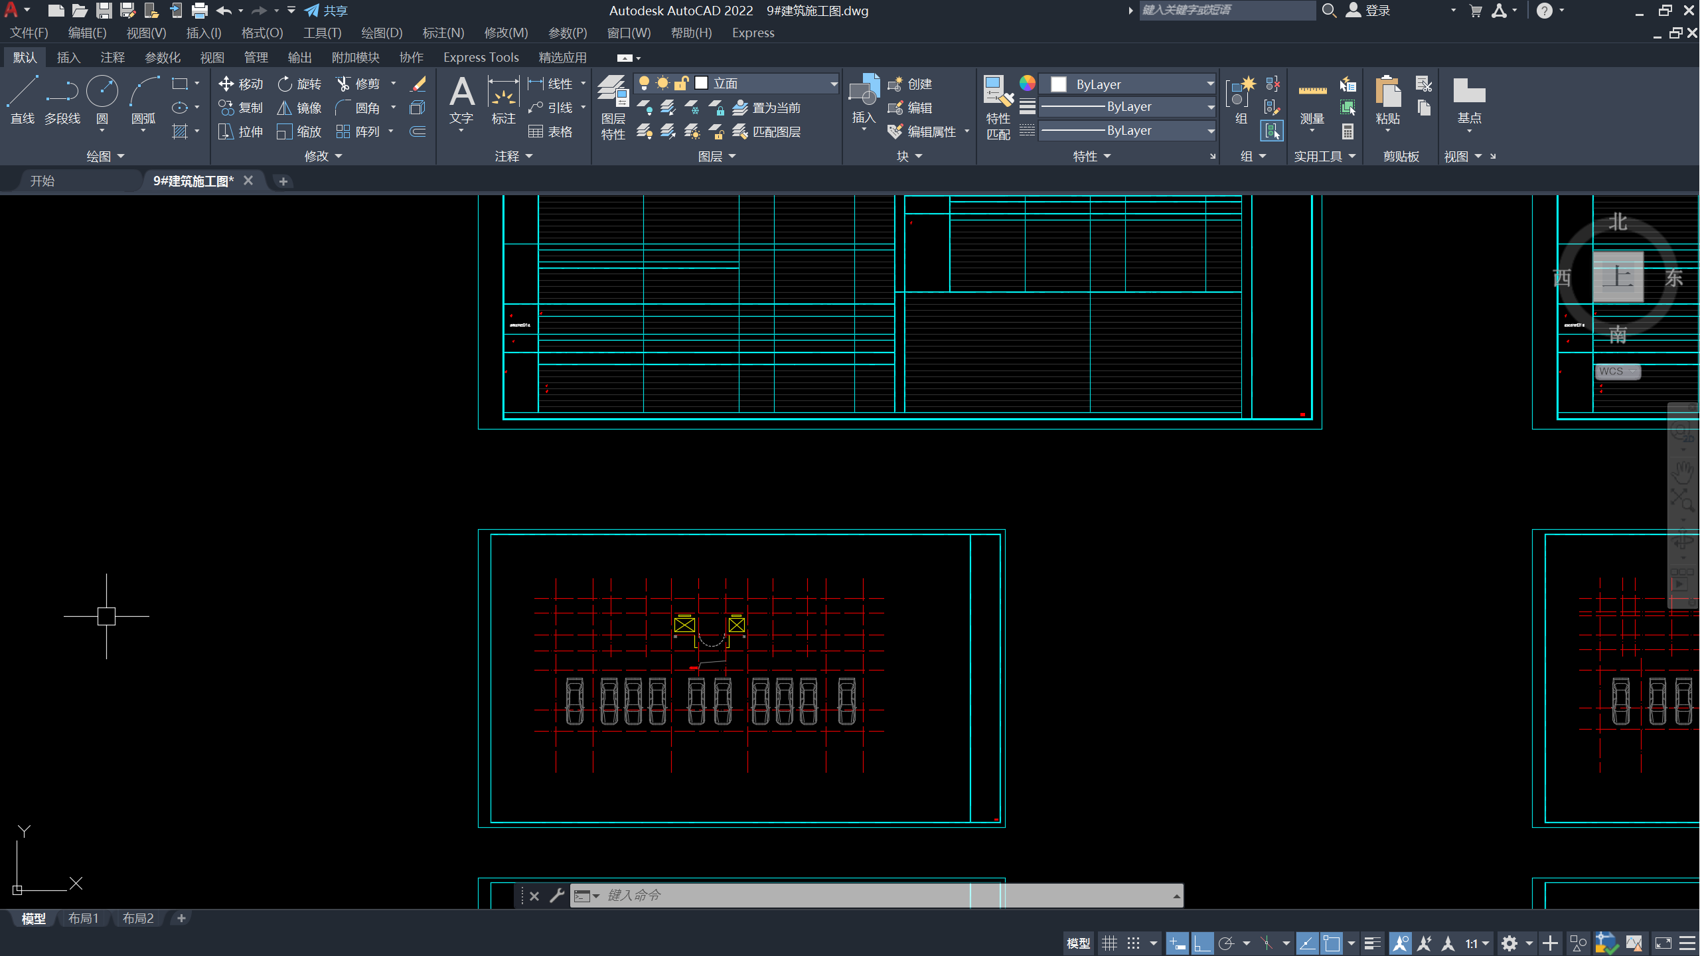Activate the Stretch (拉伸) tool
This screenshot has width=1700, height=956.
coord(241,131)
